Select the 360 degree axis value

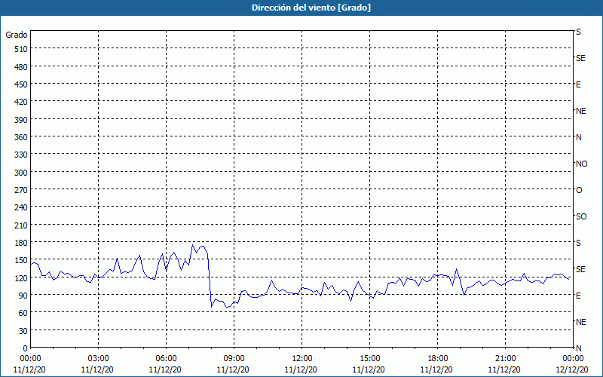coord(21,137)
